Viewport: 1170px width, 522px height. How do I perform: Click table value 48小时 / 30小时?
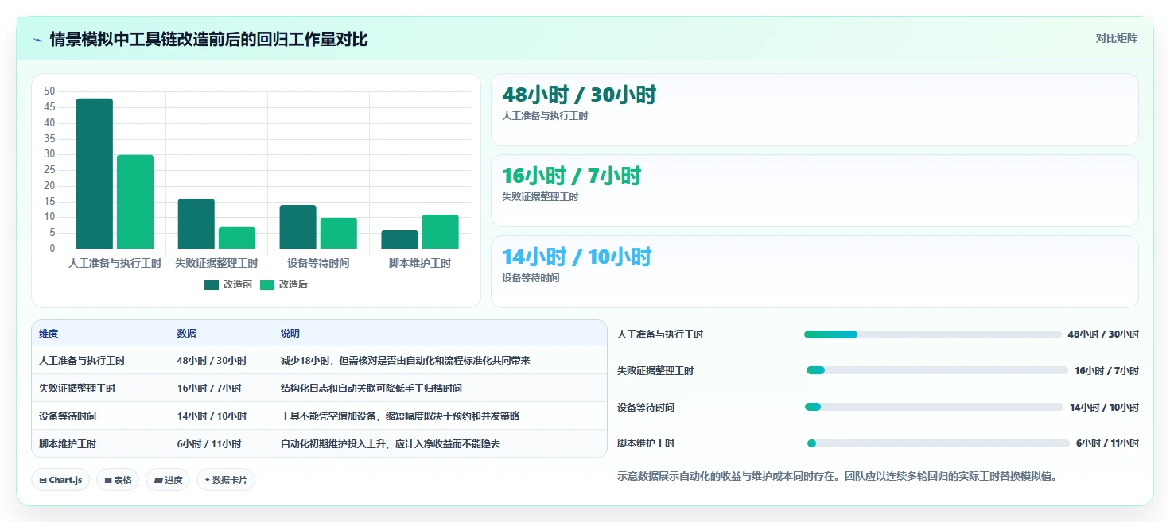tap(212, 361)
